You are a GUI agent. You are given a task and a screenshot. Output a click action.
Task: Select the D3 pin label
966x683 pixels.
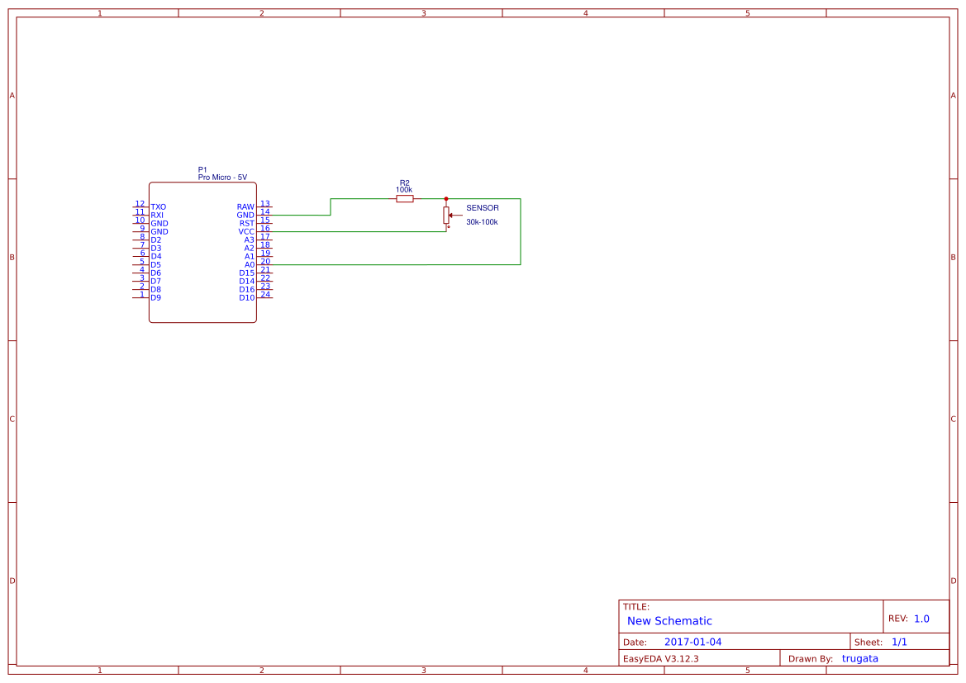tap(156, 249)
